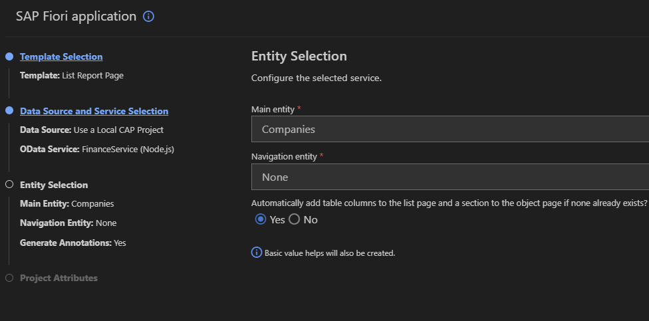The image size is (649, 321).
Task: Open the Main entity dropdown showing Companies
Action: [450, 129]
